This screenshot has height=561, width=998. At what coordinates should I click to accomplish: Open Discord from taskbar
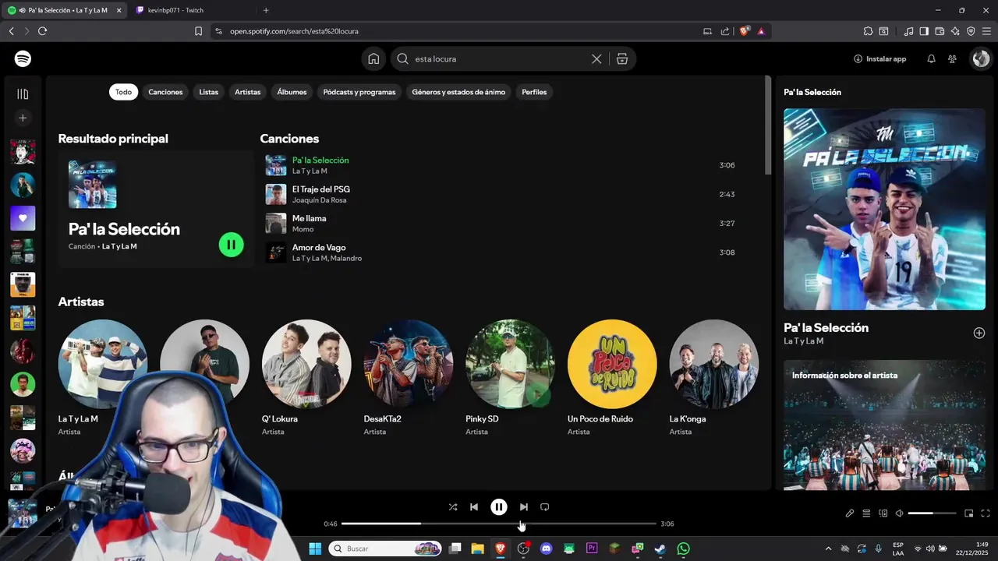point(546,549)
